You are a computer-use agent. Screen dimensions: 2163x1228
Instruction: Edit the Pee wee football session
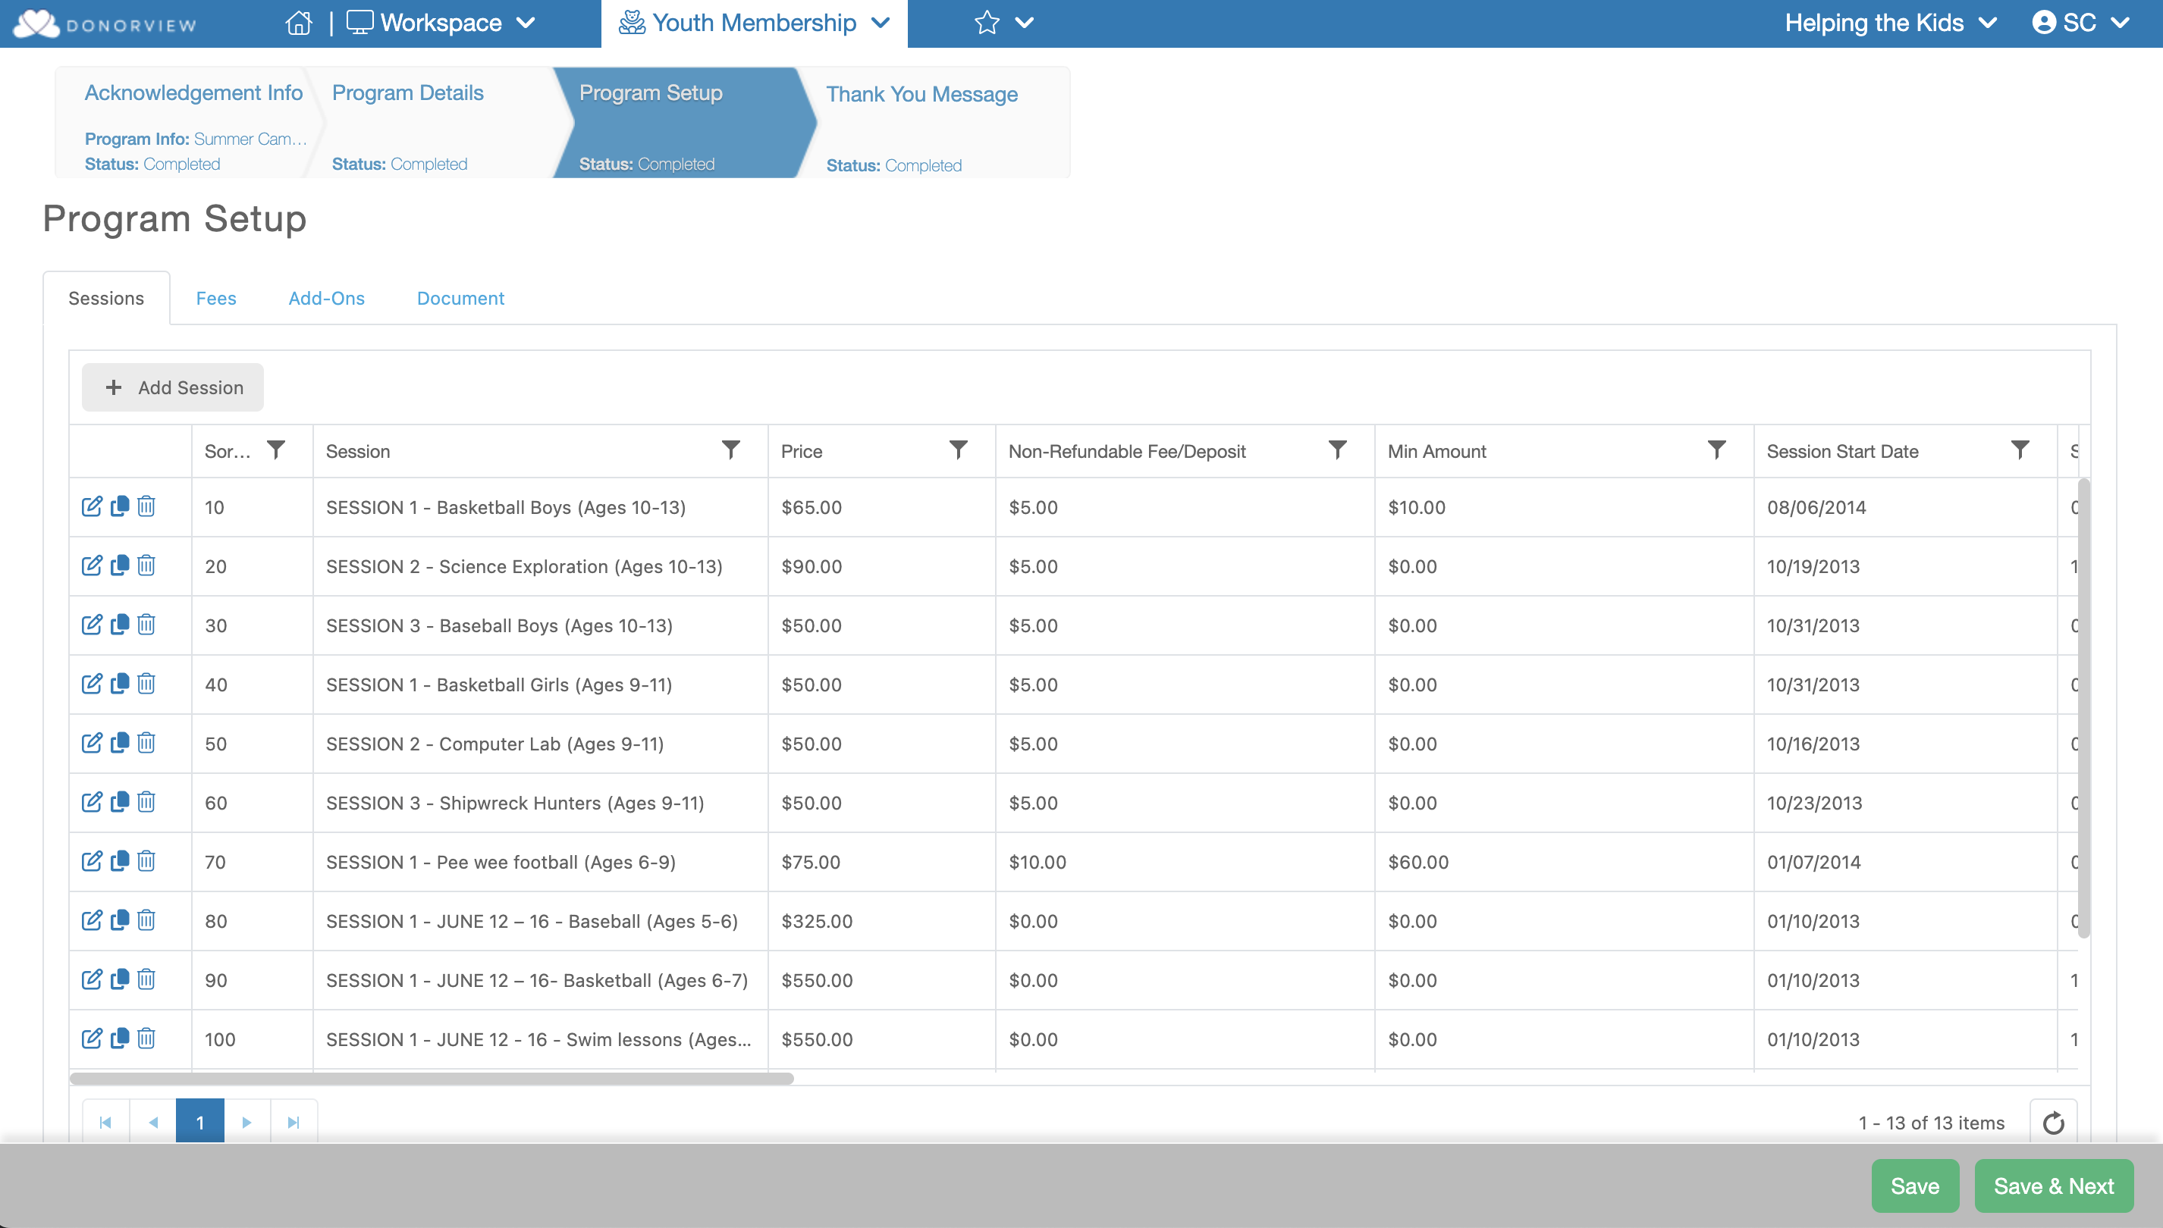pos(91,860)
